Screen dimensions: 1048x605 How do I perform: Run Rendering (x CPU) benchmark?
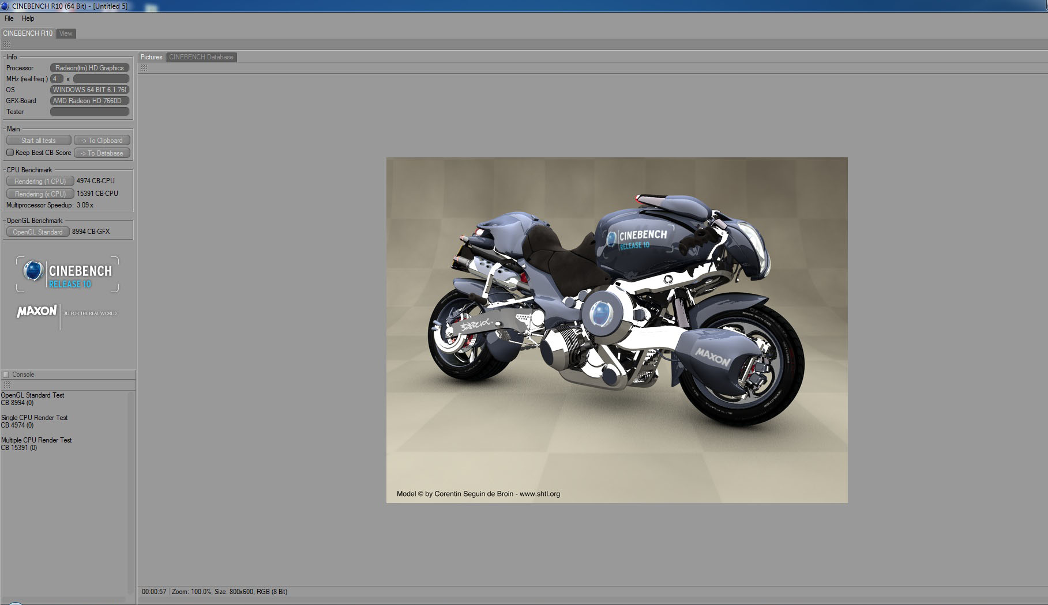tap(40, 194)
